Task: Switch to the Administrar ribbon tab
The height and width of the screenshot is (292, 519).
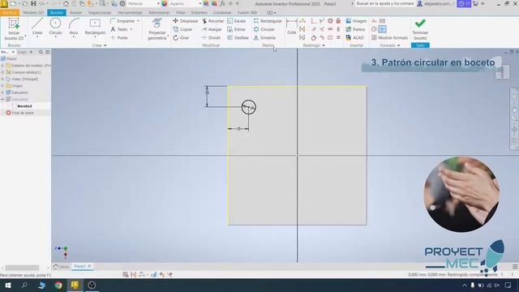Action: 159,13
